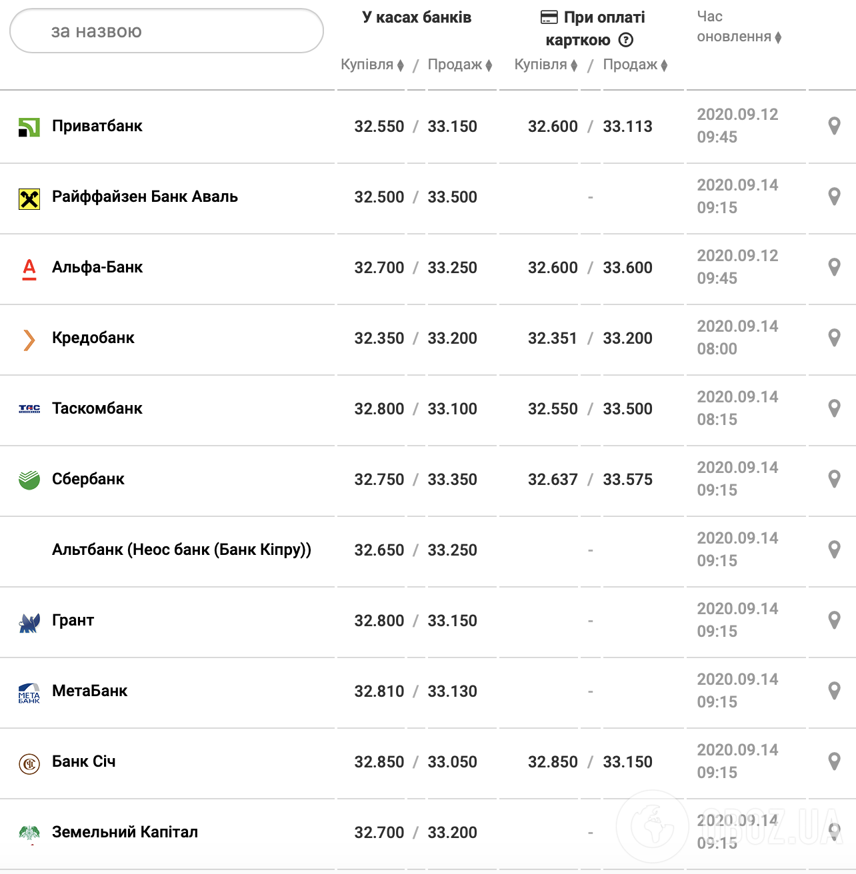Click Кредобанк update time 08:00
Image resolution: width=856 pixels, height=874 pixels.
pos(717,349)
